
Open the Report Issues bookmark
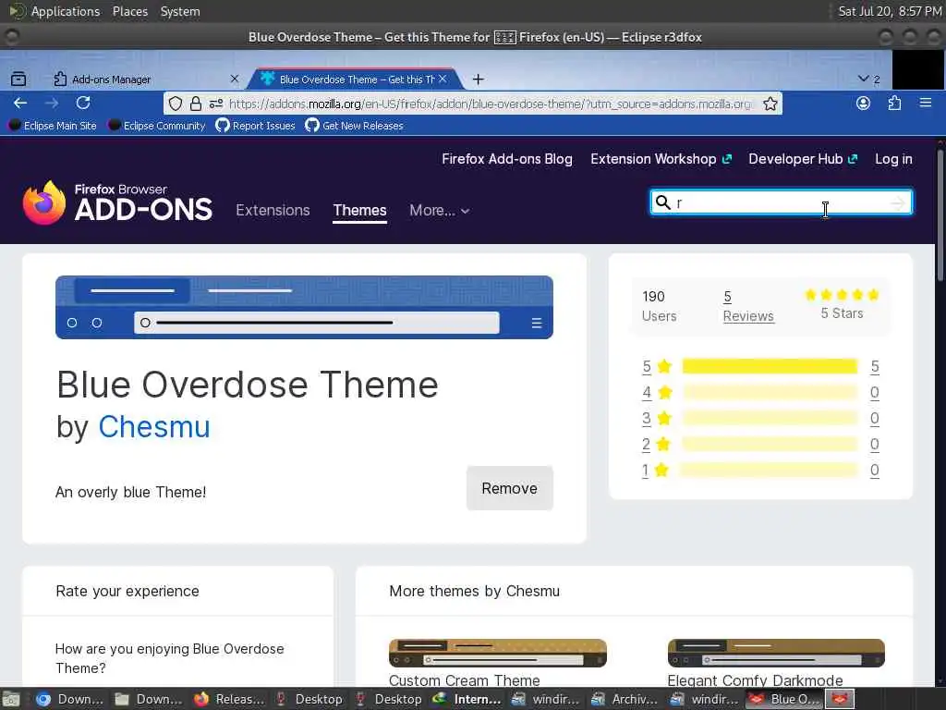256,126
